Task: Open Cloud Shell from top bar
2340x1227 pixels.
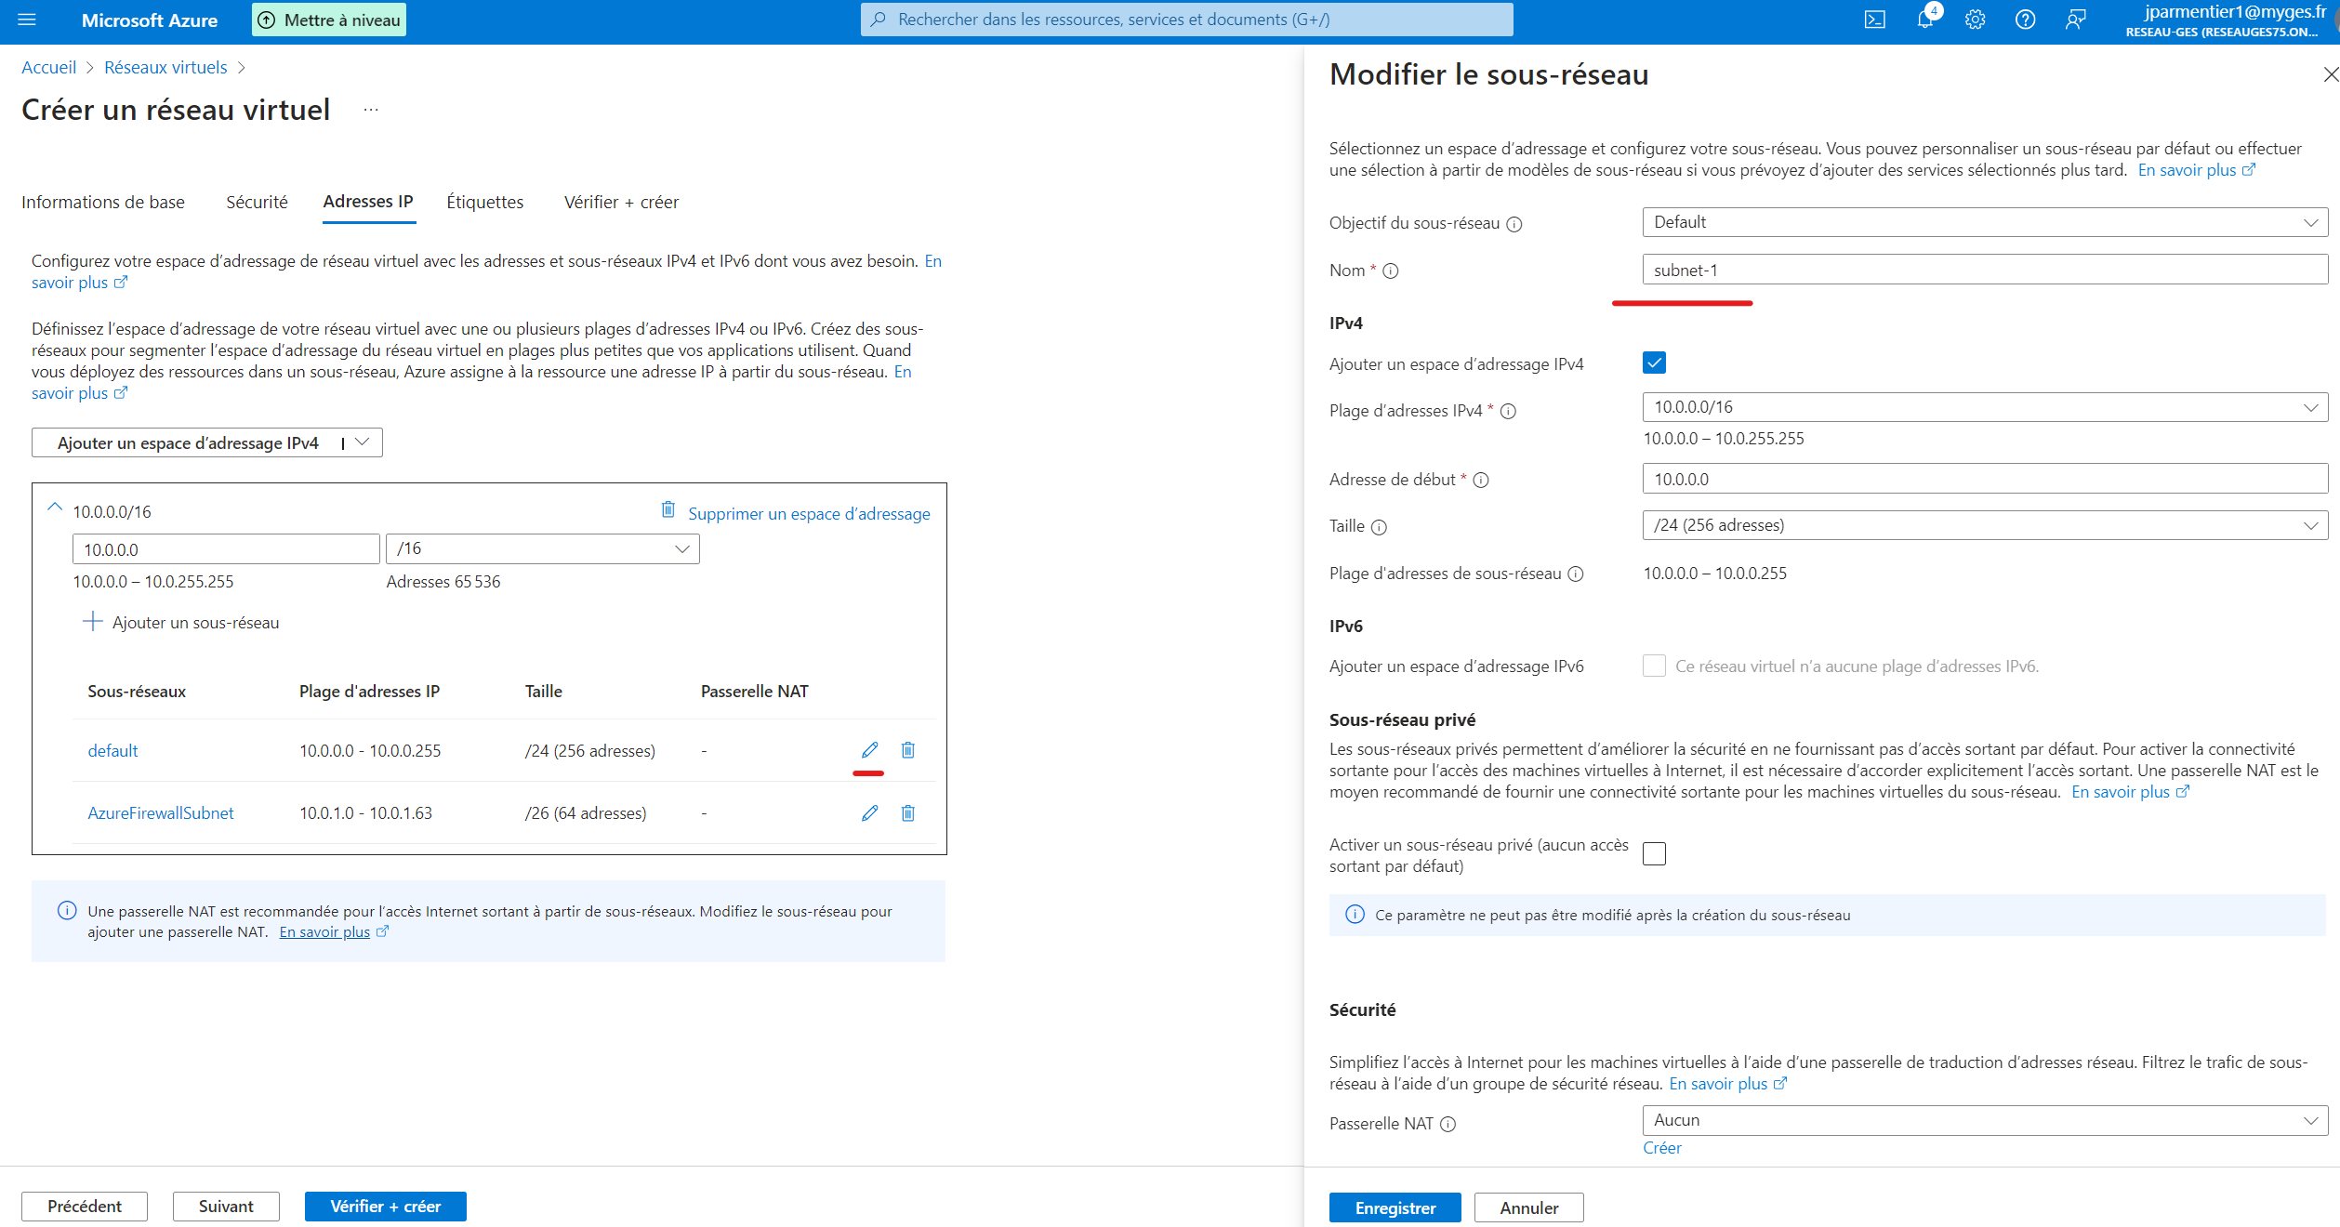Action: tap(1874, 20)
